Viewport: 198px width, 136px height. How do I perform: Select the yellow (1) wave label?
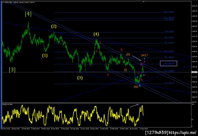click(45, 55)
